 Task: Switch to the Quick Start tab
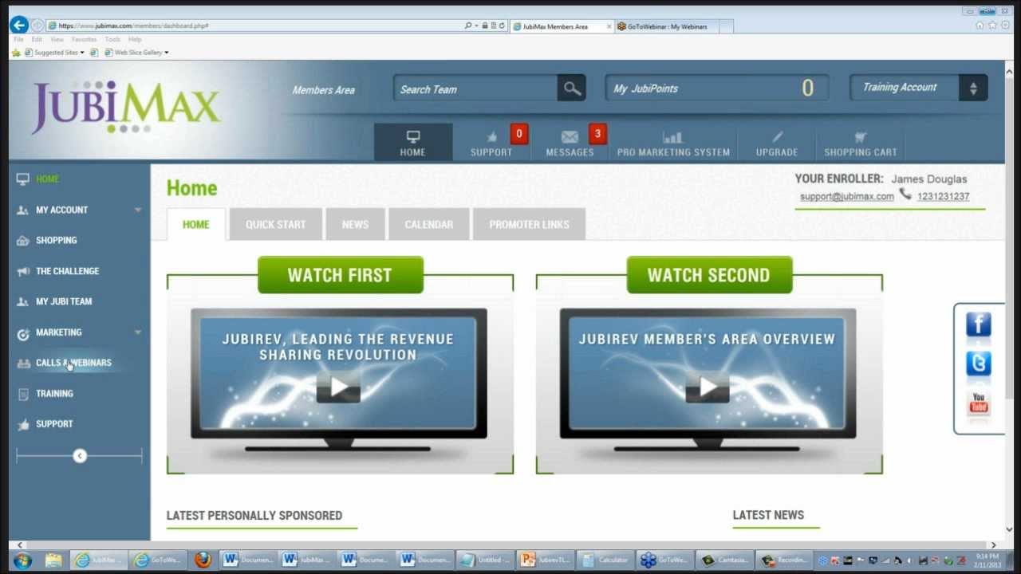pos(276,225)
